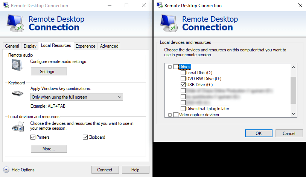
Task: Check the Video capture devices checkbox
Action: pos(176,115)
